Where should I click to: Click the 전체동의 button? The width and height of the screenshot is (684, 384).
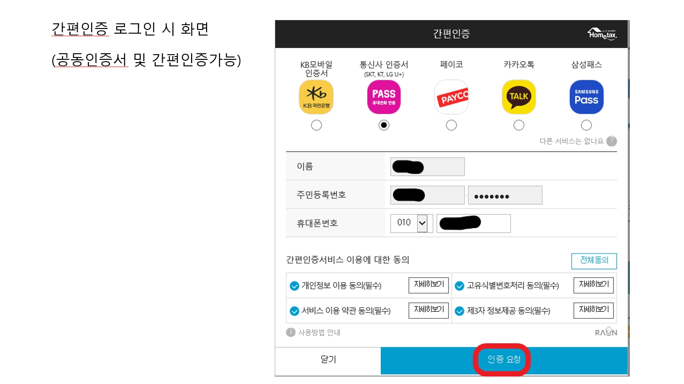tap(594, 261)
